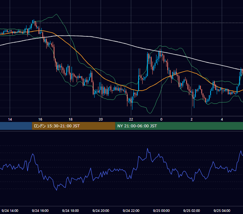Click the 20 hour axis label
The height and width of the screenshot is (214, 243).
(x=101, y=119)
